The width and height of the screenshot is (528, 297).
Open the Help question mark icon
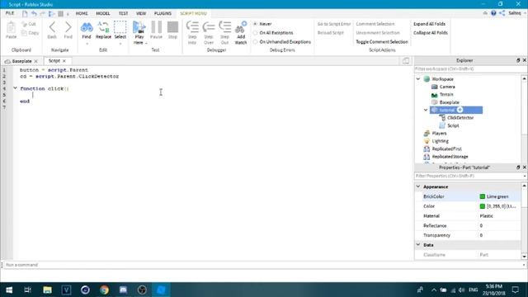(493, 13)
